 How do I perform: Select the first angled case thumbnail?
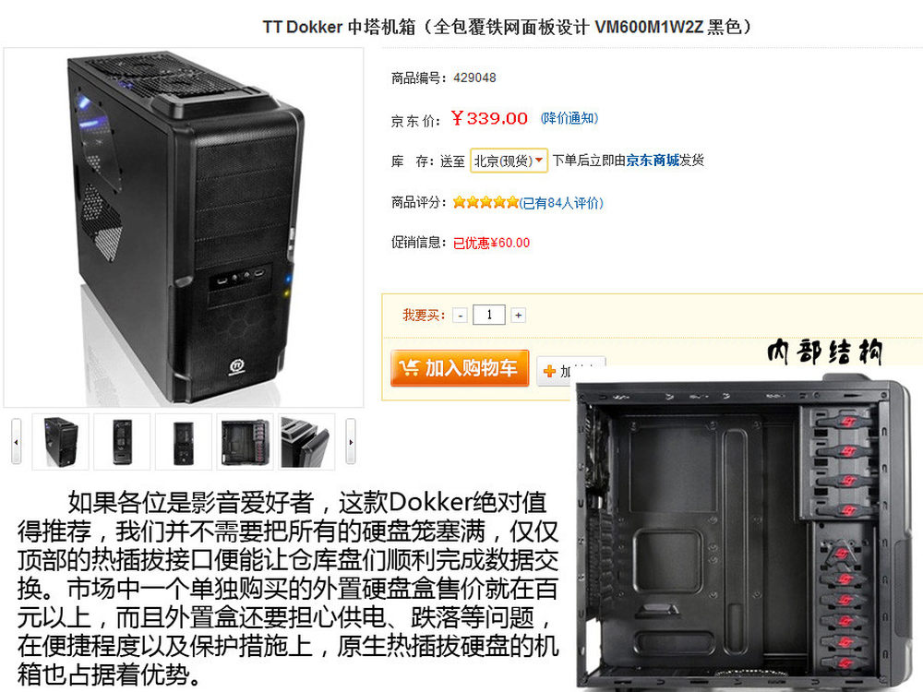[x=61, y=442]
